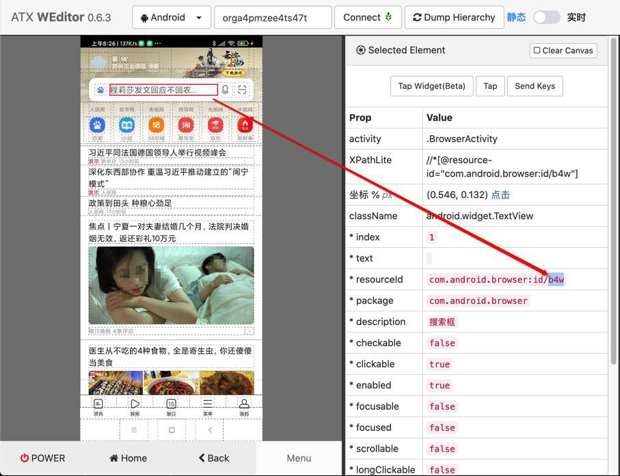
Task: Tap the search box text 程莉莎发文回应
Action: (x=163, y=90)
